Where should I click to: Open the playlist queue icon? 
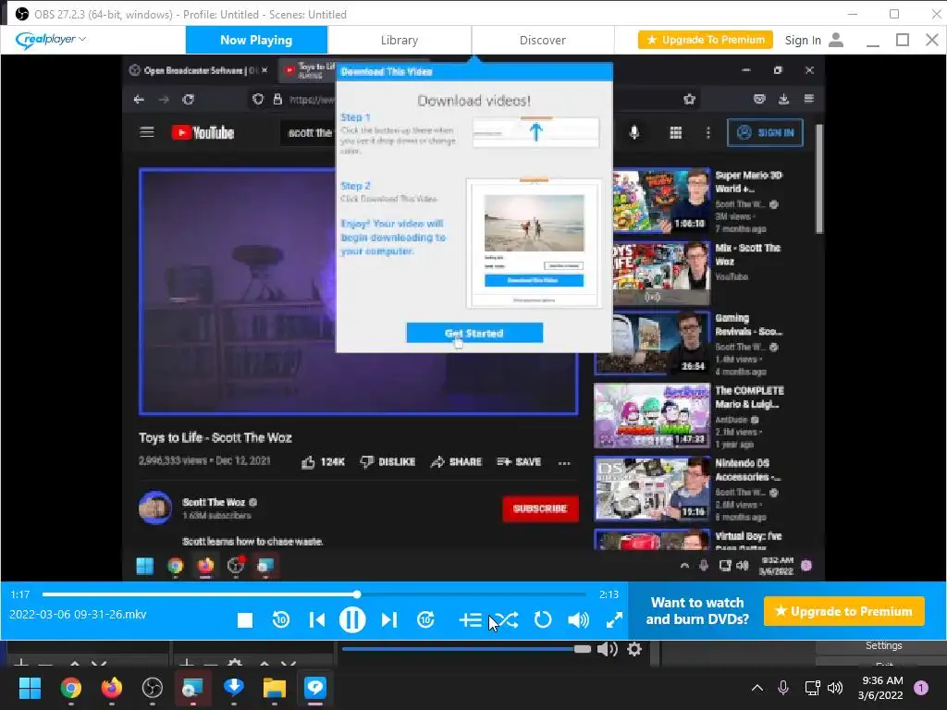(x=470, y=620)
